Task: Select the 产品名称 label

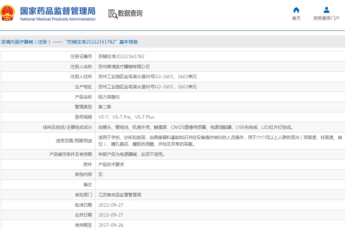Action: pyautogui.click(x=84, y=97)
